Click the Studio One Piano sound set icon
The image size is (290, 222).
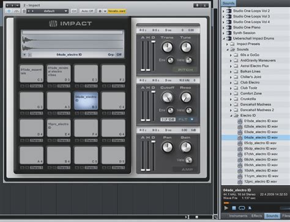[229, 28]
